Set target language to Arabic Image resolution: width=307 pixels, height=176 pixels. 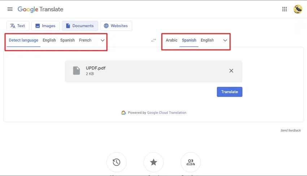point(172,40)
